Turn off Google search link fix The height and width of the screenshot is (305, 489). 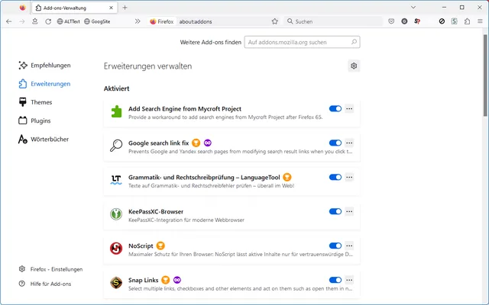click(335, 143)
